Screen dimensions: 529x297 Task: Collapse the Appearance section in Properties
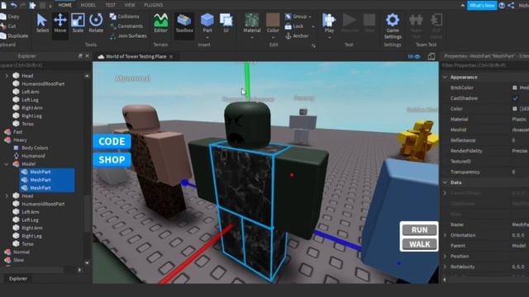click(445, 77)
